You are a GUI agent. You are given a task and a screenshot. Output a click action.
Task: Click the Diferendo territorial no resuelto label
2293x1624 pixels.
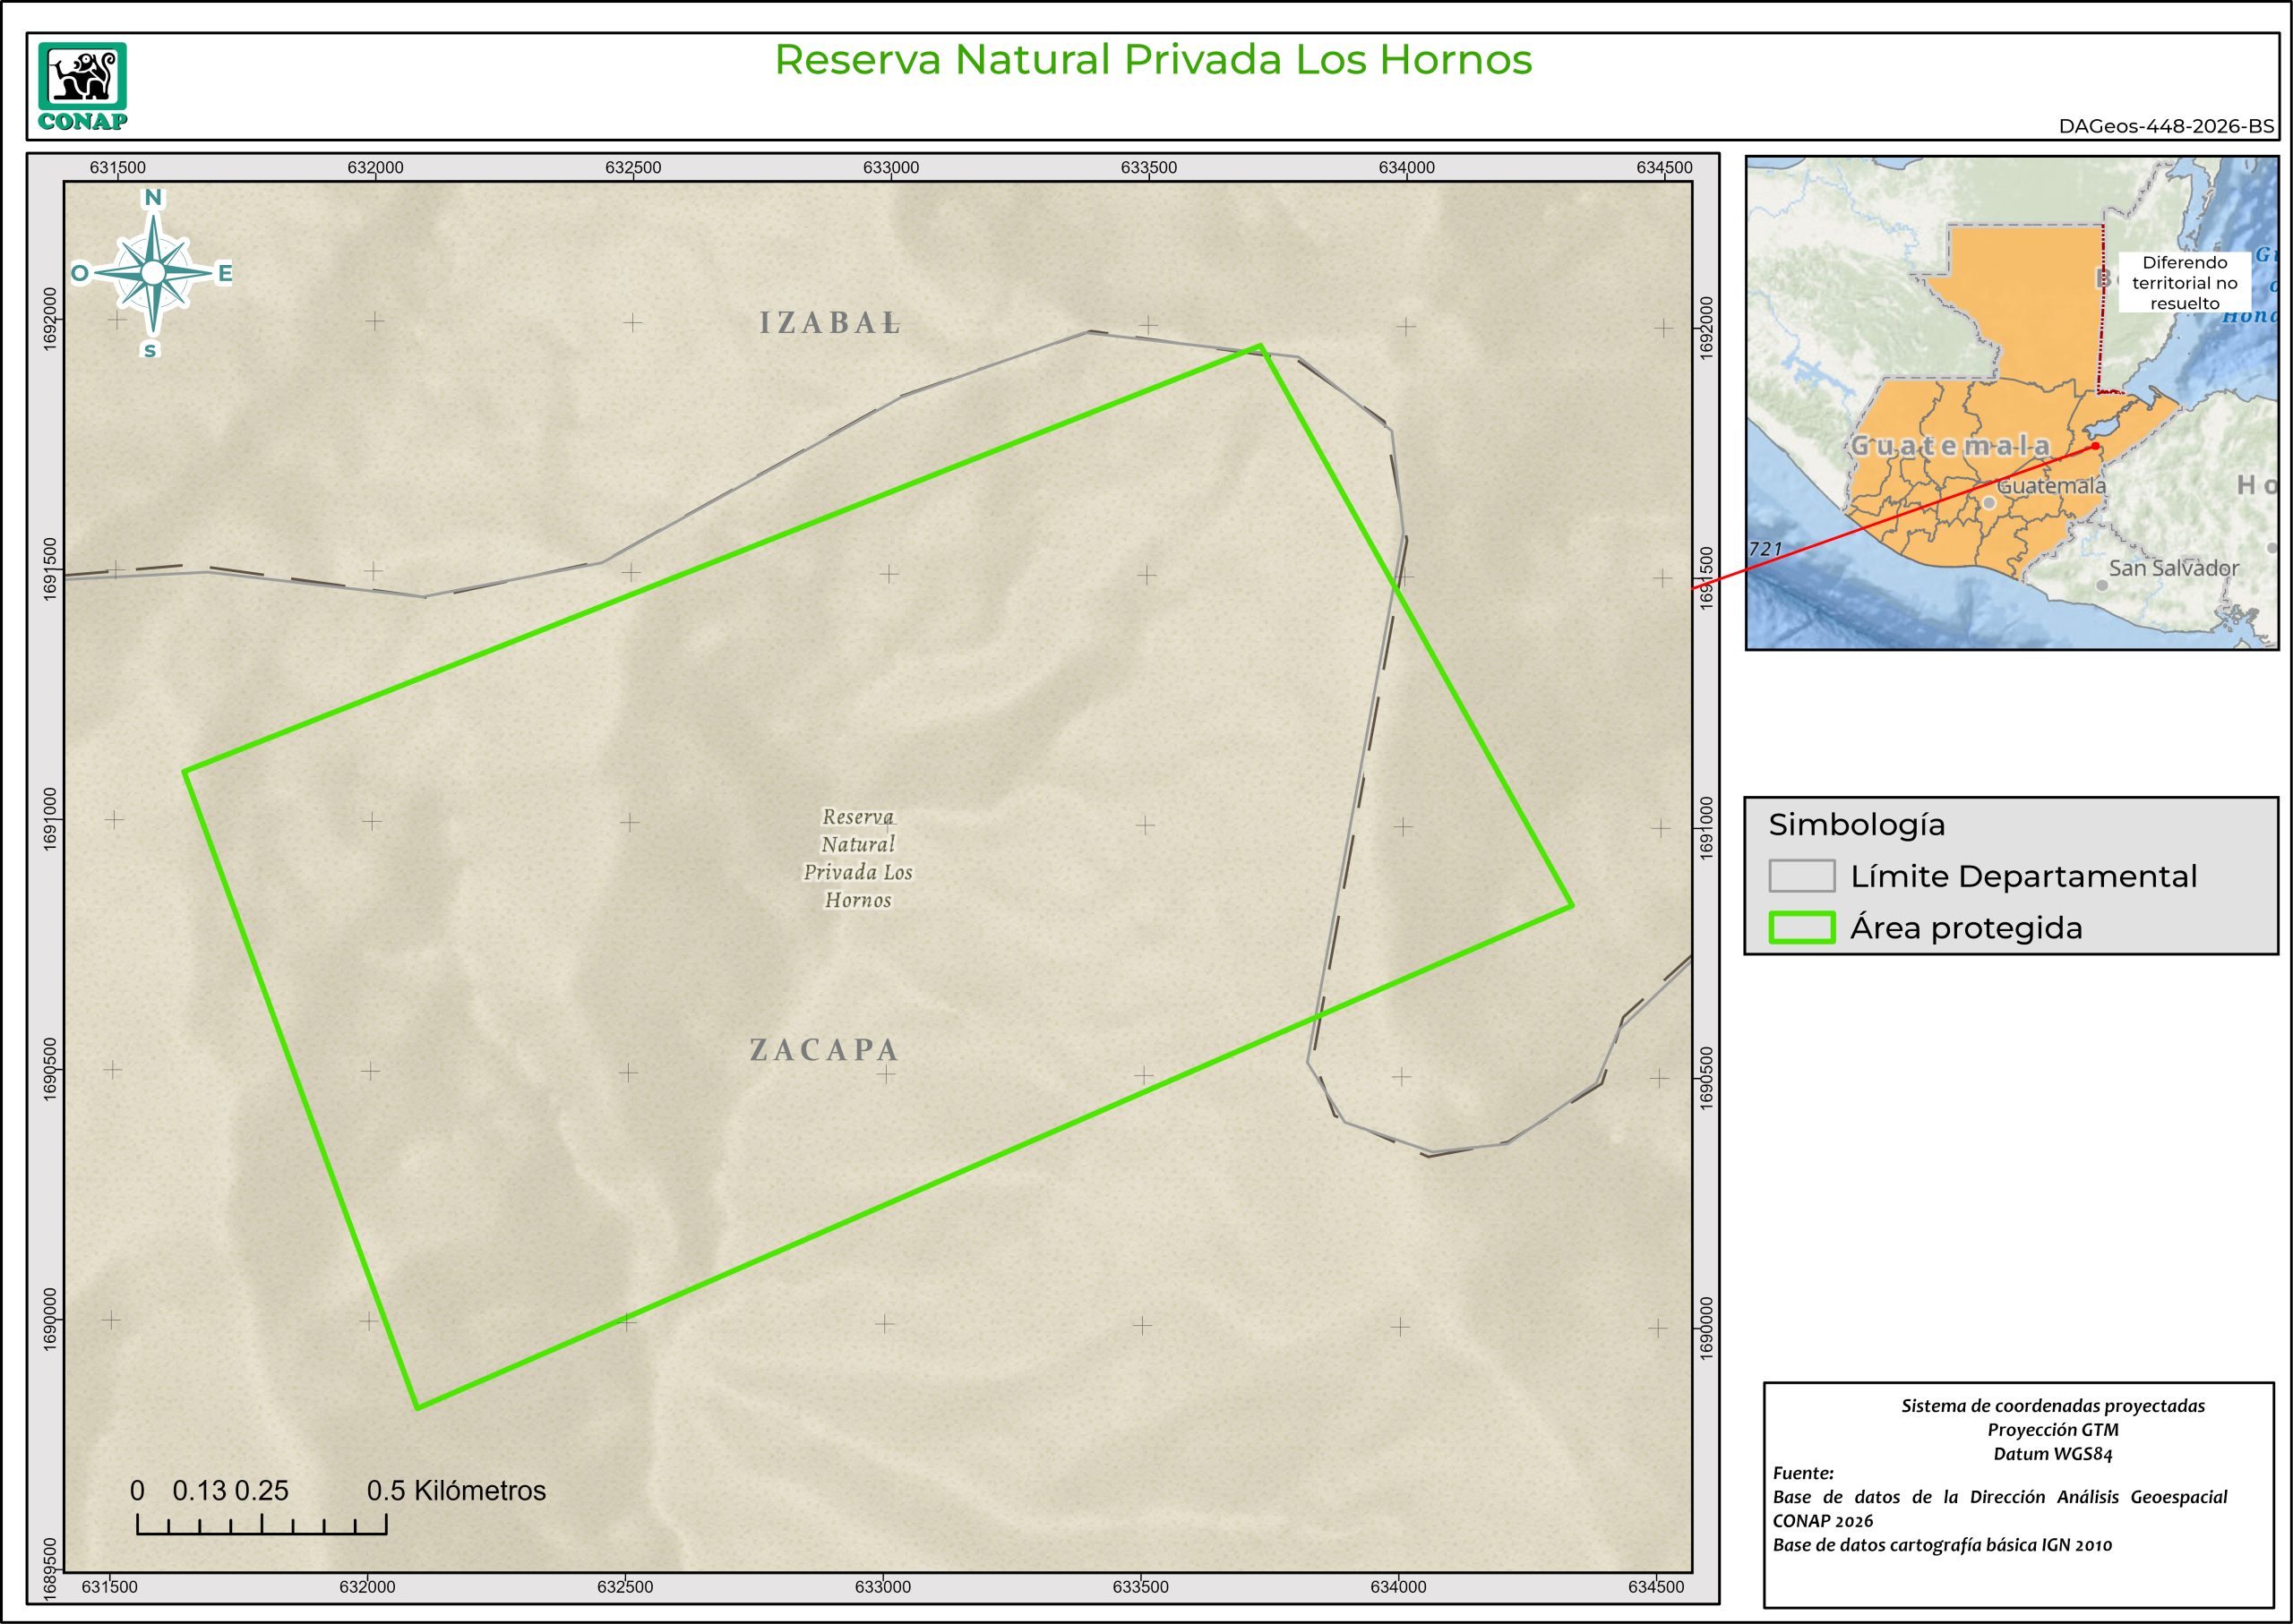[2184, 283]
